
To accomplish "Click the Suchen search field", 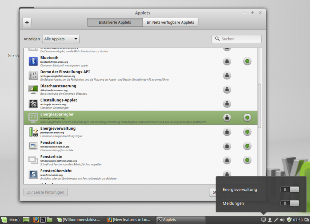I will tap(237, 39).
